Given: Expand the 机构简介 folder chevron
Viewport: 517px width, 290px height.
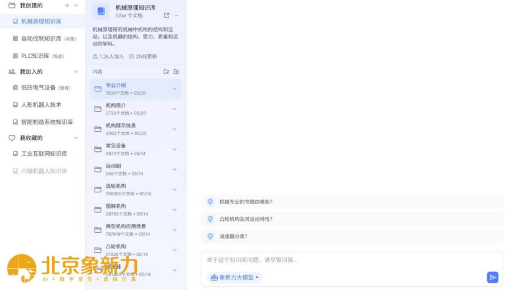Looking at the screenshot, I should [174, 109].
